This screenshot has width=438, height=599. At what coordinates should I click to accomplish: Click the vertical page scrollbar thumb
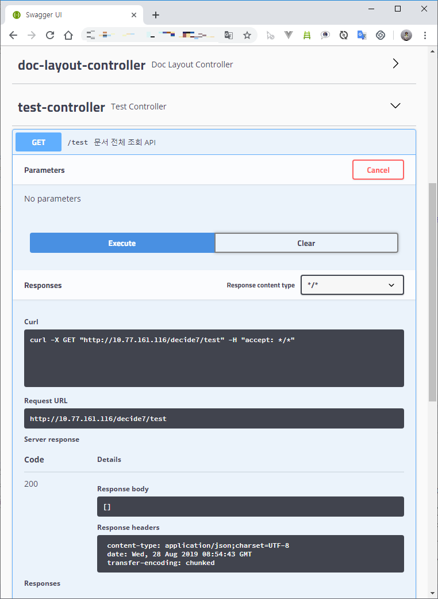(x=432, y=292)
